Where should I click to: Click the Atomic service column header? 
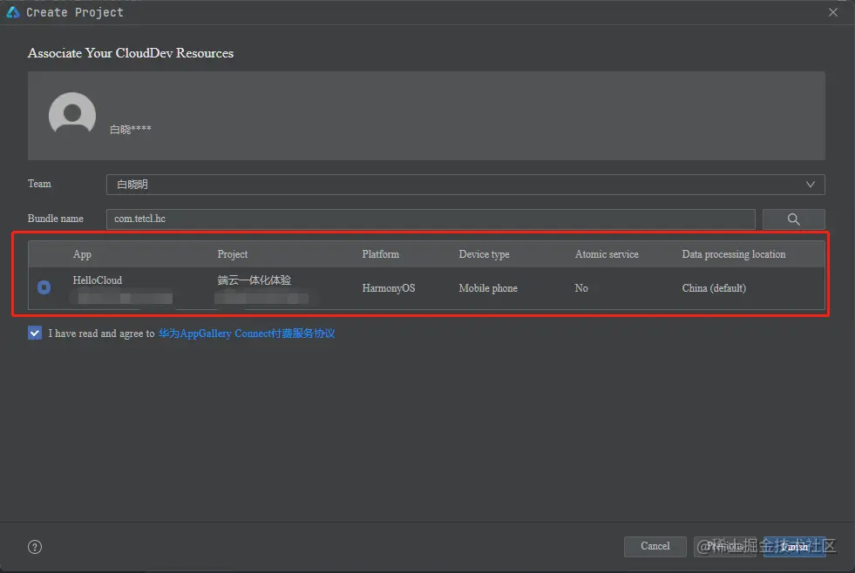(607, 254)
